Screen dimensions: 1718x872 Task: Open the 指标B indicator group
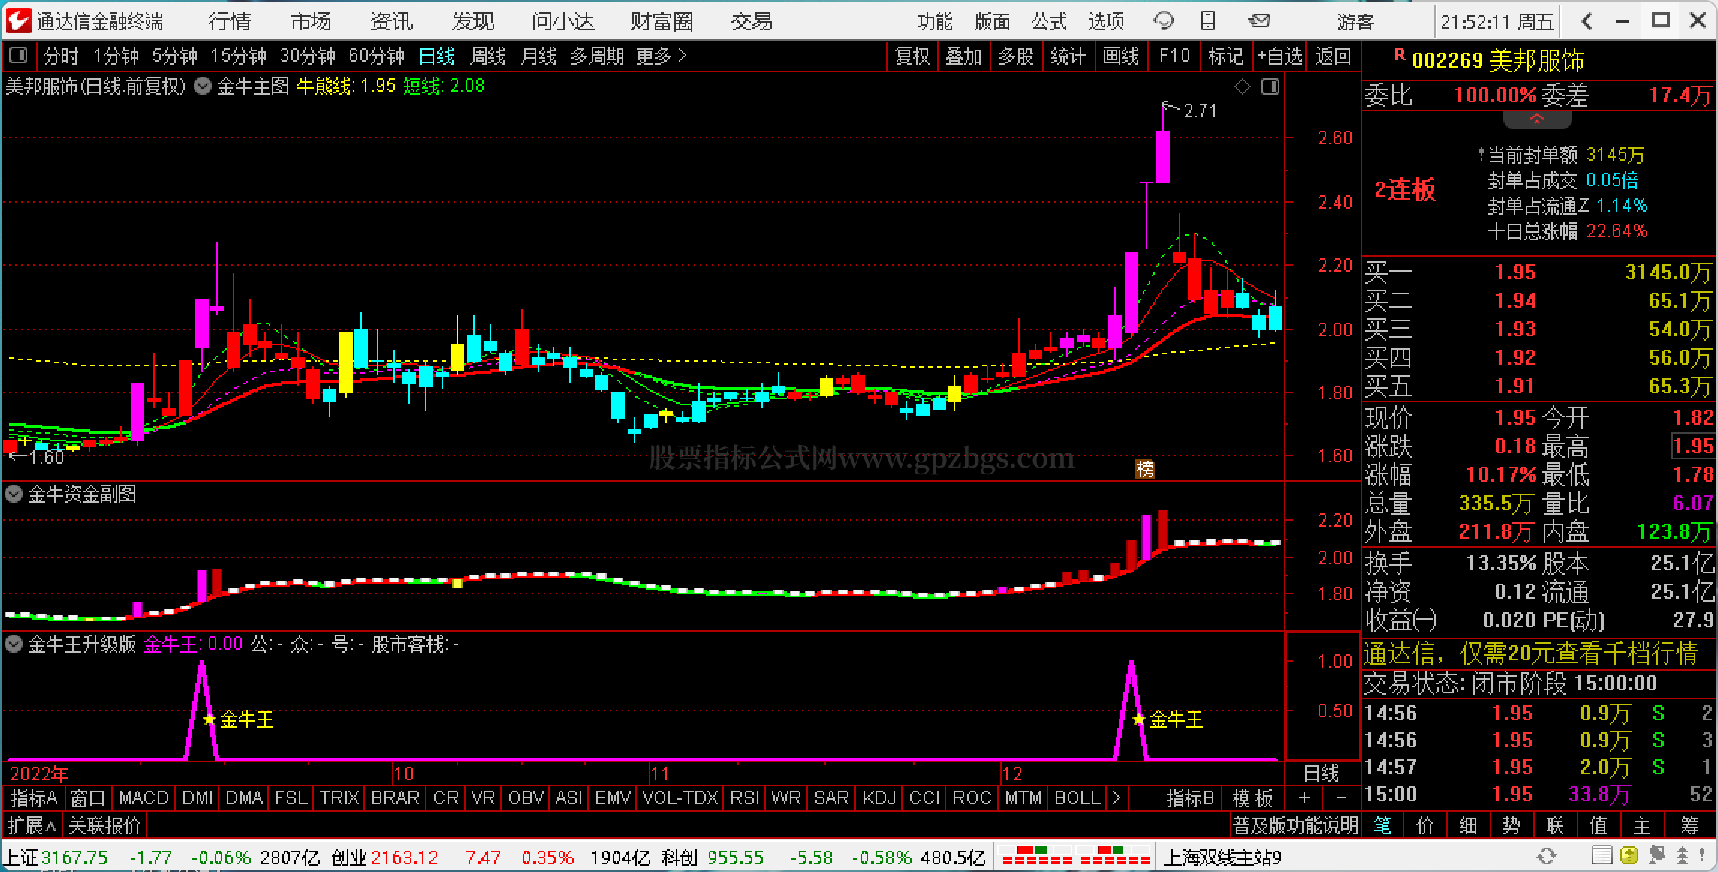[x=1190, y=798]
